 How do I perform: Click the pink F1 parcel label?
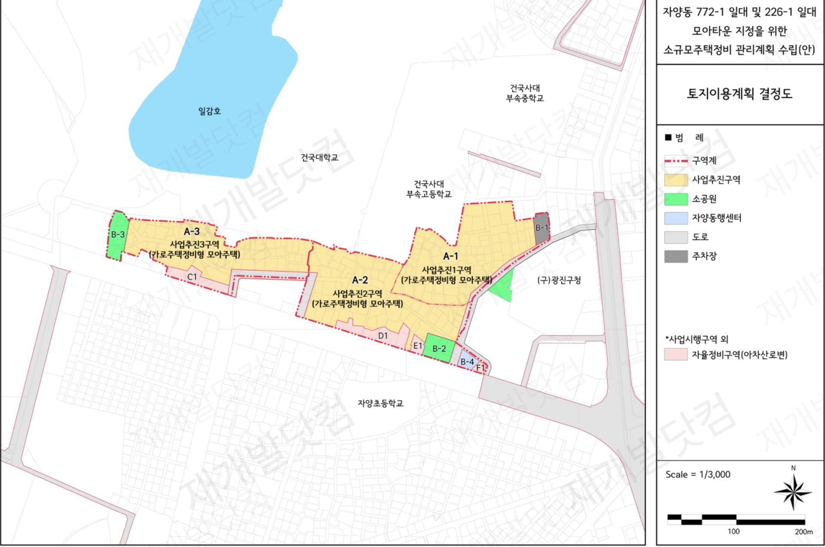(x=481, y=368)
